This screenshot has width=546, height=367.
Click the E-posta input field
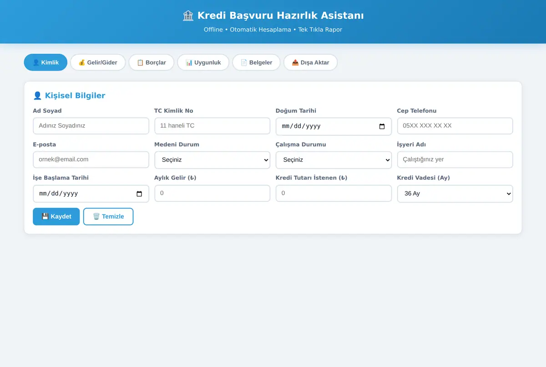91,159
